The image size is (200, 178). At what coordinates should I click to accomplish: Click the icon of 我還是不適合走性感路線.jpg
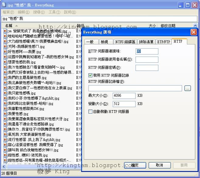coord(5,124)
